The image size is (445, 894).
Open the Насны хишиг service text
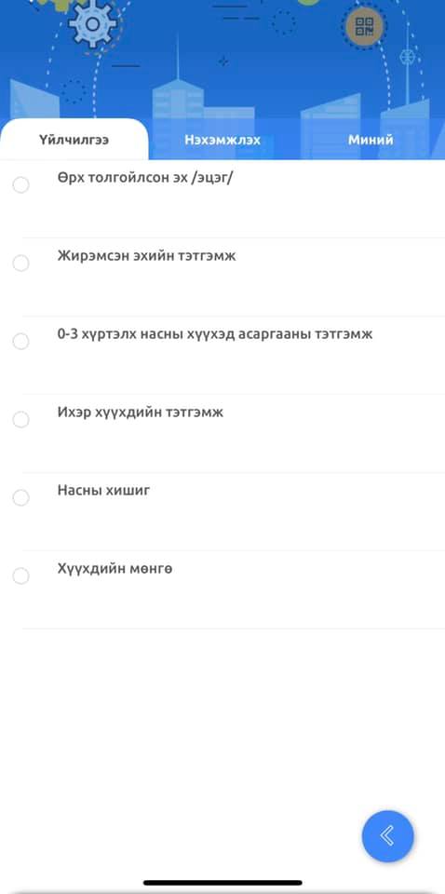103,491
